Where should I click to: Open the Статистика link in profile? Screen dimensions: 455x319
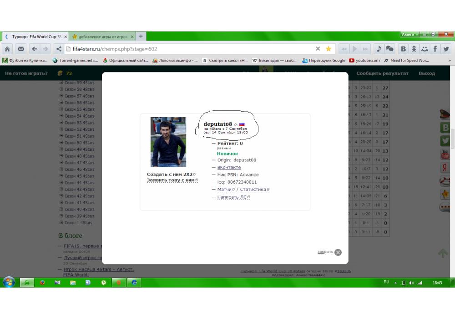[x=253, y=189]
